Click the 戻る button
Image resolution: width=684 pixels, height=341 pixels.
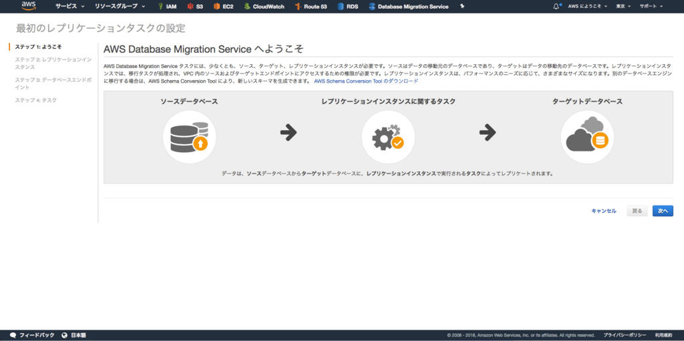pyautogui.click(x=637, y=211)
